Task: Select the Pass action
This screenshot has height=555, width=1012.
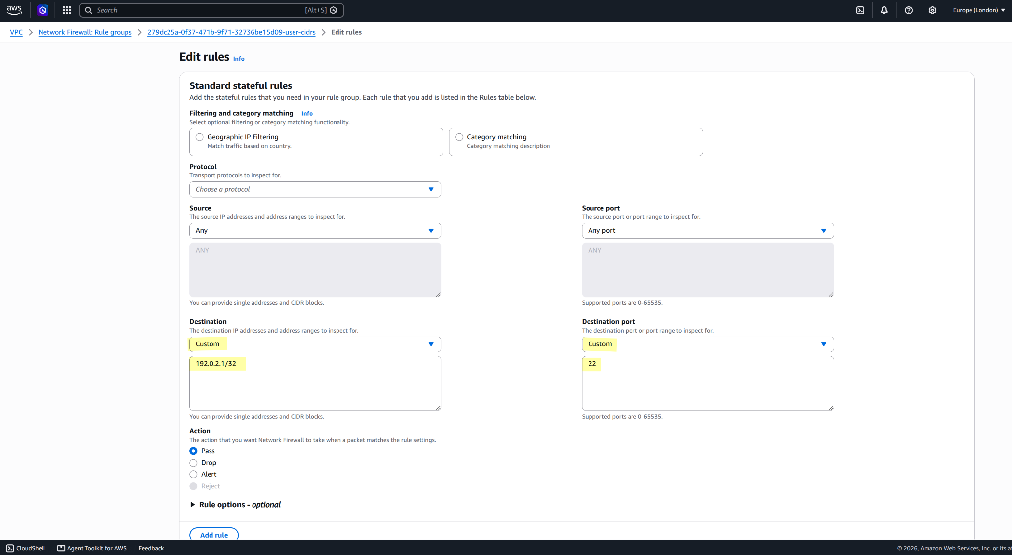Action: pos(193,451)
